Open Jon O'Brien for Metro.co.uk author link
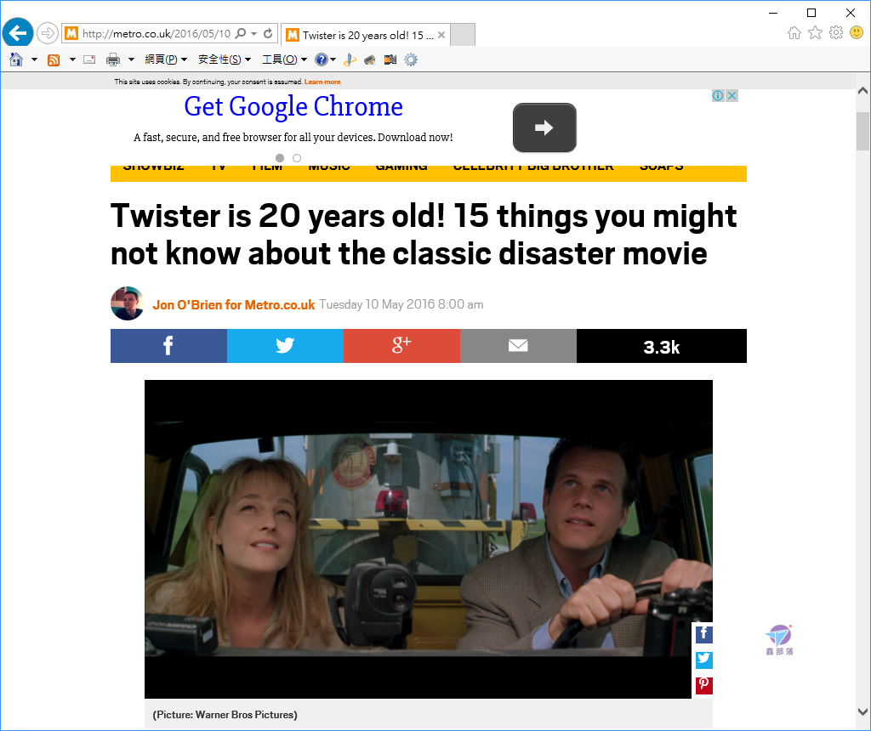The image size is (871, 731). tap(234, 304)
